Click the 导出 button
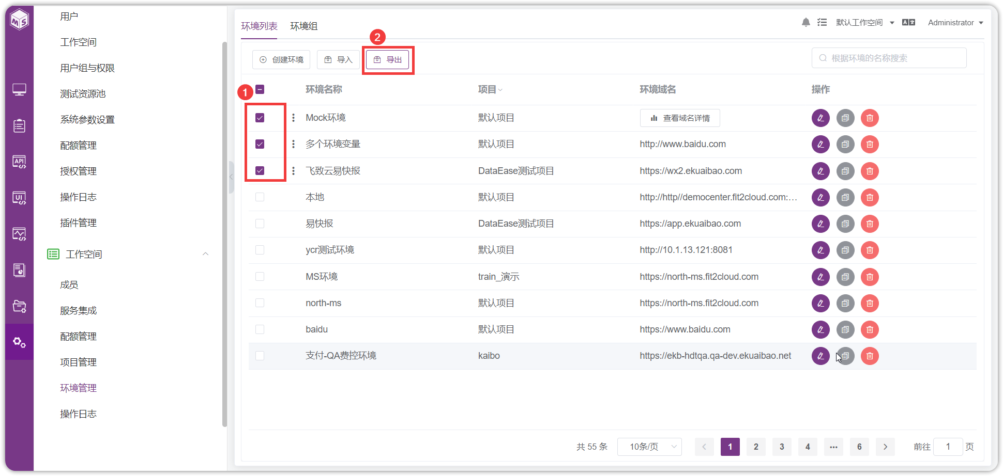1003x476 pixels. point(388,60)
